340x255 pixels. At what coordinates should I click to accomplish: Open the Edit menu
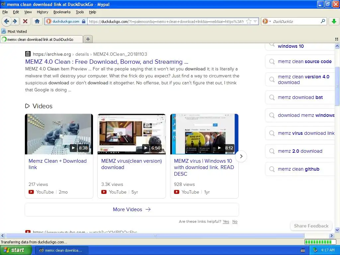pos(16,12)
